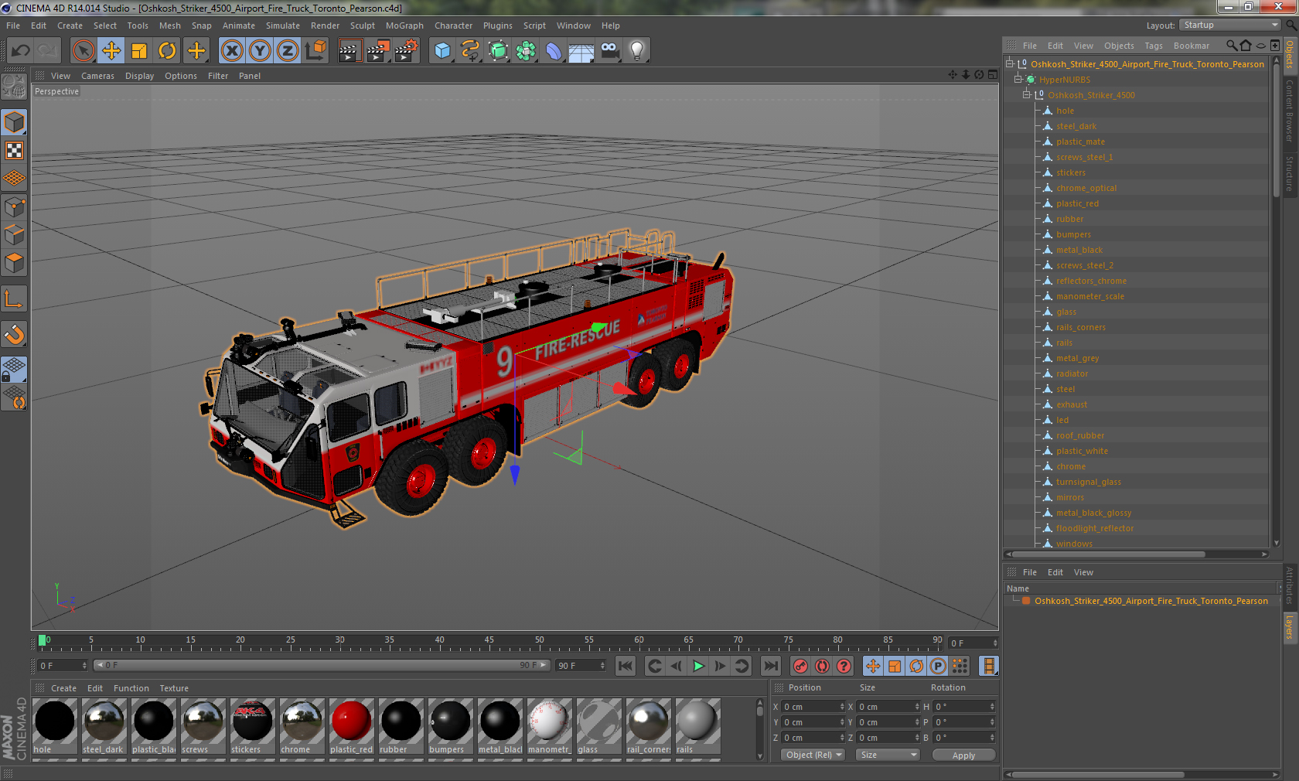Select the plastic_red material swatch
Screen dimensions: 1299x781
[351, 727]
